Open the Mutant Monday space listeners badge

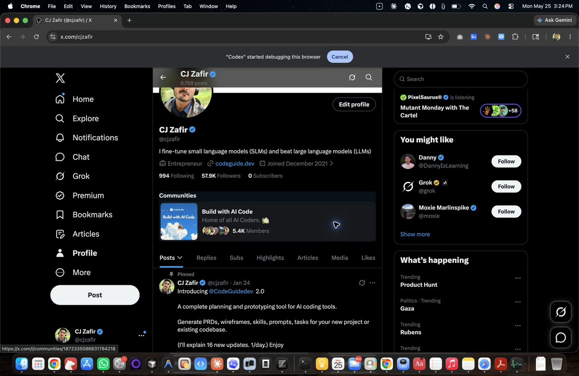click(x=500, y=111)
